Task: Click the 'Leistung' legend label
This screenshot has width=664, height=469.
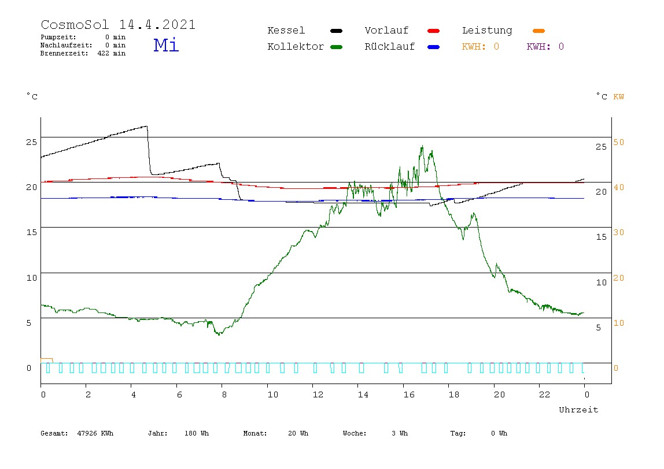Action: point(487,31)
